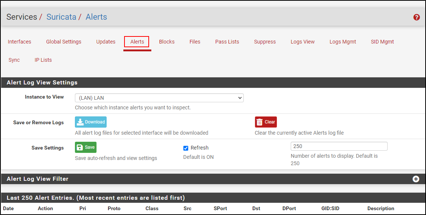Switch to the Interfaces tab
The image size is (426, 215).
19,42
